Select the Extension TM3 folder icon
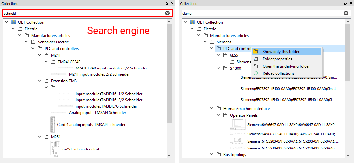The height and width of the screenshot is (163, 354). [47, 81]
